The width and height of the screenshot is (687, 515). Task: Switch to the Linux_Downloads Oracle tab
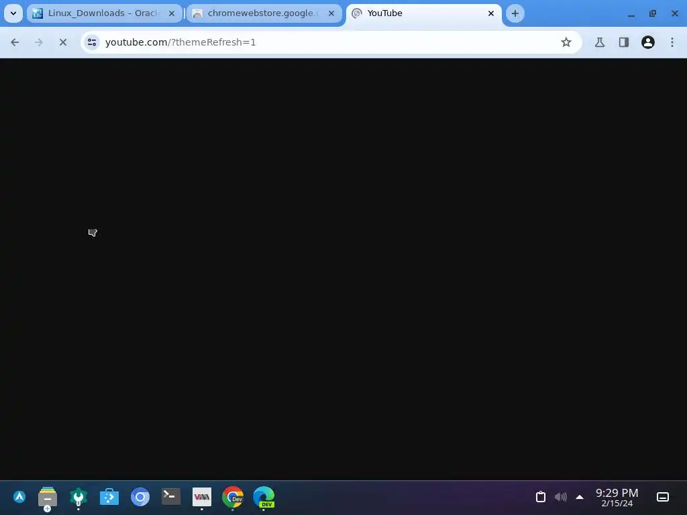(104, 13)
